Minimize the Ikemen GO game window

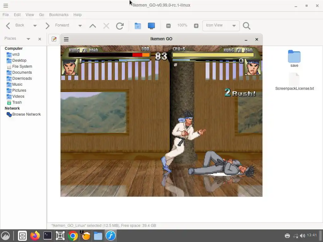pos(246,39)
